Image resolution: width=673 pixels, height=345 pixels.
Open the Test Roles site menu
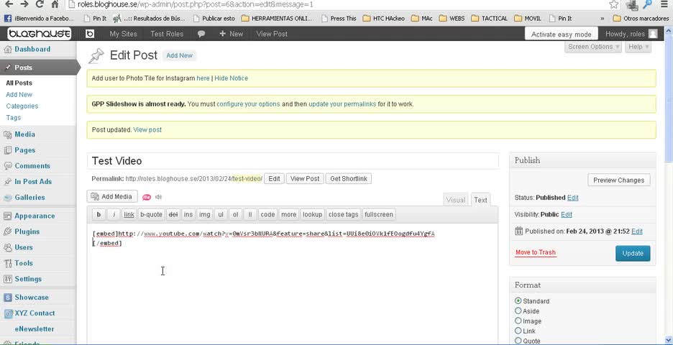click(x=167, y=34)
